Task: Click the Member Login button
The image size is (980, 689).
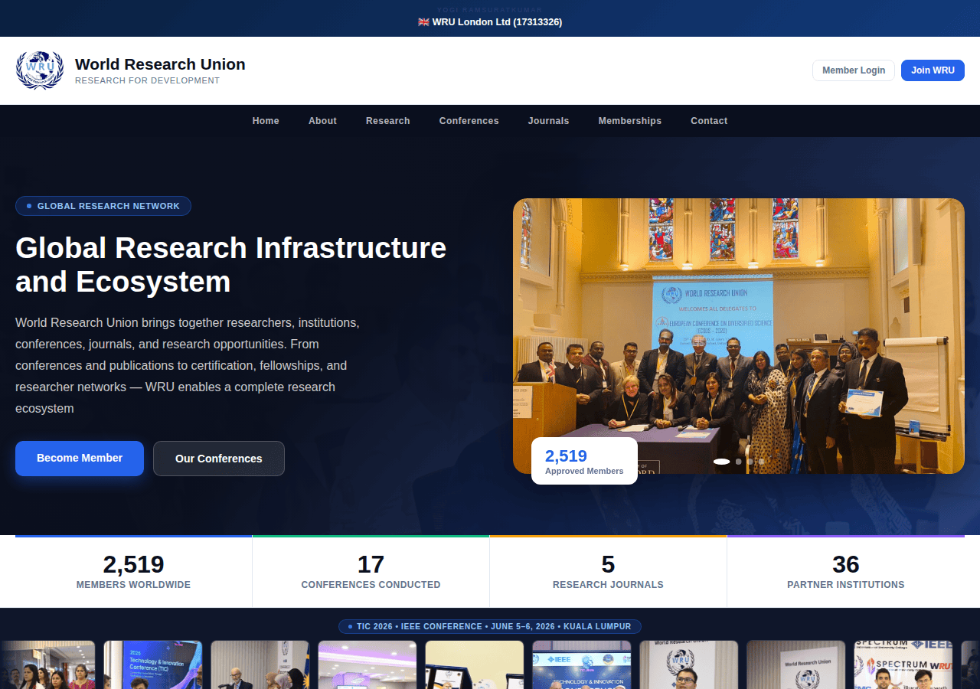Action: click(854, 70)
